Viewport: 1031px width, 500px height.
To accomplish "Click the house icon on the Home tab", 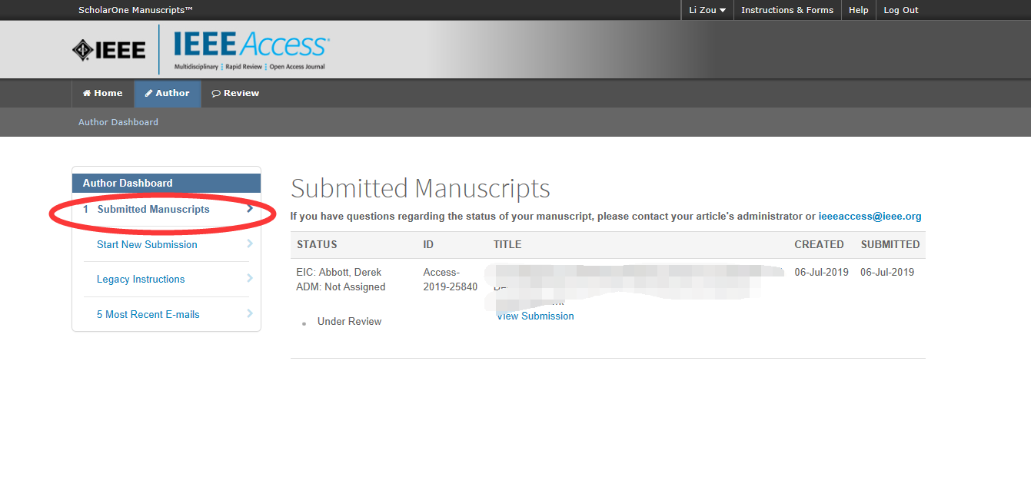I will click(87, 93).
